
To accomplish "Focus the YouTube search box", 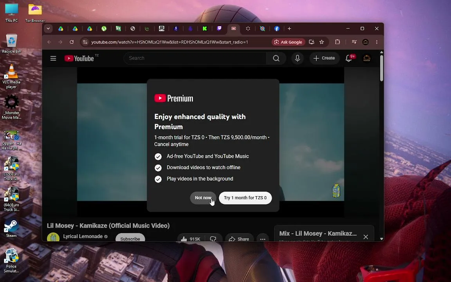I will [195, 58].
